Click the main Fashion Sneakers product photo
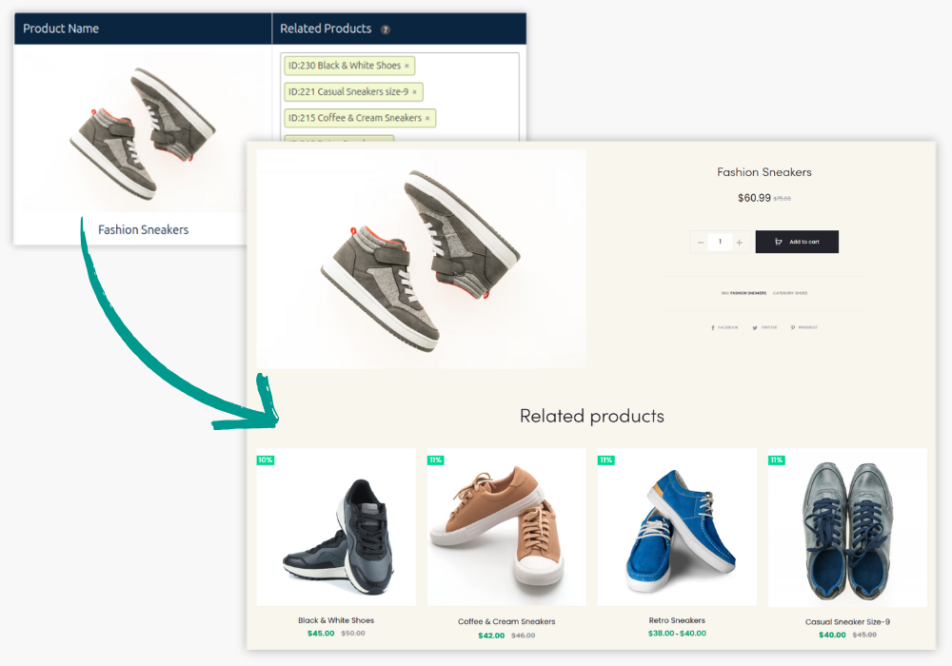This screenshot has width=952, height=666. coord(422,259)
